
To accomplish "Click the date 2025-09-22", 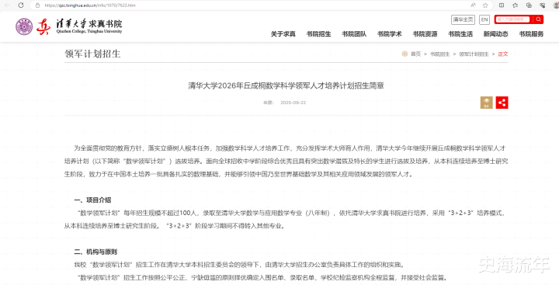I will point(293,103).
